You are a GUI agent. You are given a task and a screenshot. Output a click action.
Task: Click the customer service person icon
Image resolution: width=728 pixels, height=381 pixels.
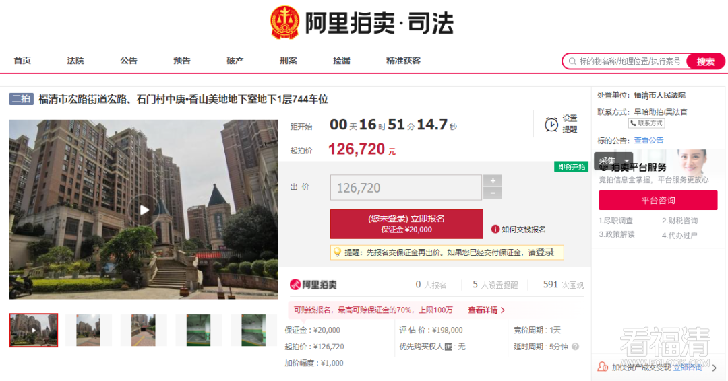(x=603, y=367)
